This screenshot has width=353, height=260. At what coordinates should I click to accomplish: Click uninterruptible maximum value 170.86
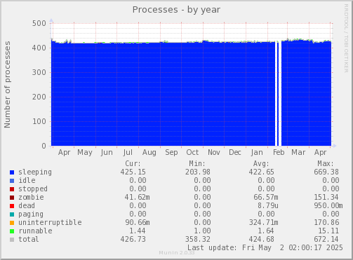[x=326, y=222]
